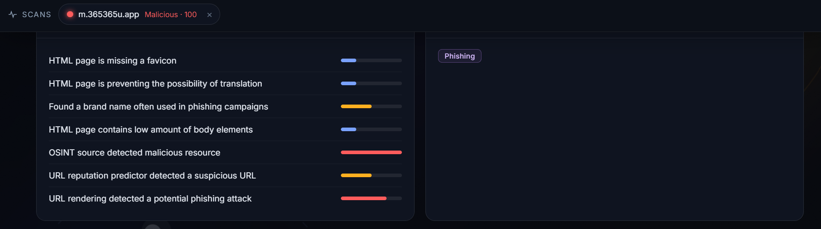
Task: Select the low amount of body elements finding
Action: (225, 129)
